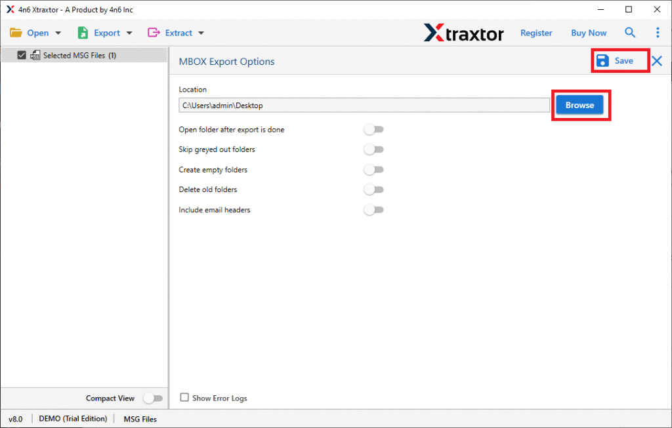Select the Extract icon in the toolbar

[x=153, y=32]
